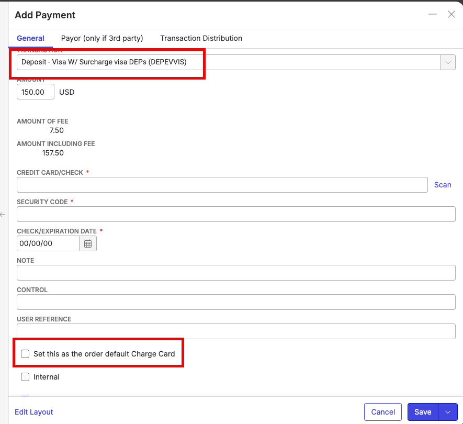
Task: Click the Cancel button
Action: (x=382, y=412)
